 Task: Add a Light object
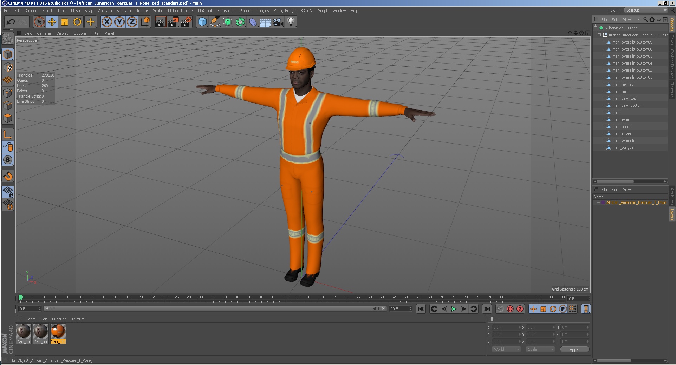[x=291, y=22]
